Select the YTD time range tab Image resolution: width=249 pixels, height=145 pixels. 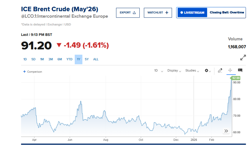[x=69, y=59]
